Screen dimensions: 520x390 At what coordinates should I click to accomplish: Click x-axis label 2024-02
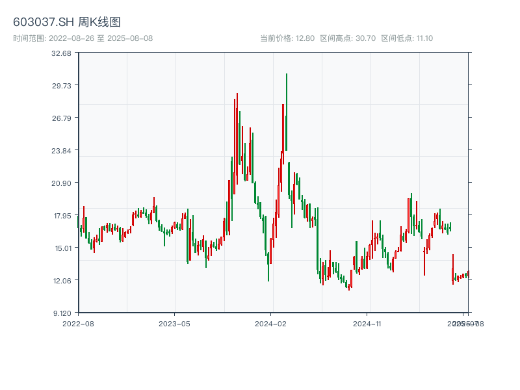pyautogui.click(x=270, y=324)
